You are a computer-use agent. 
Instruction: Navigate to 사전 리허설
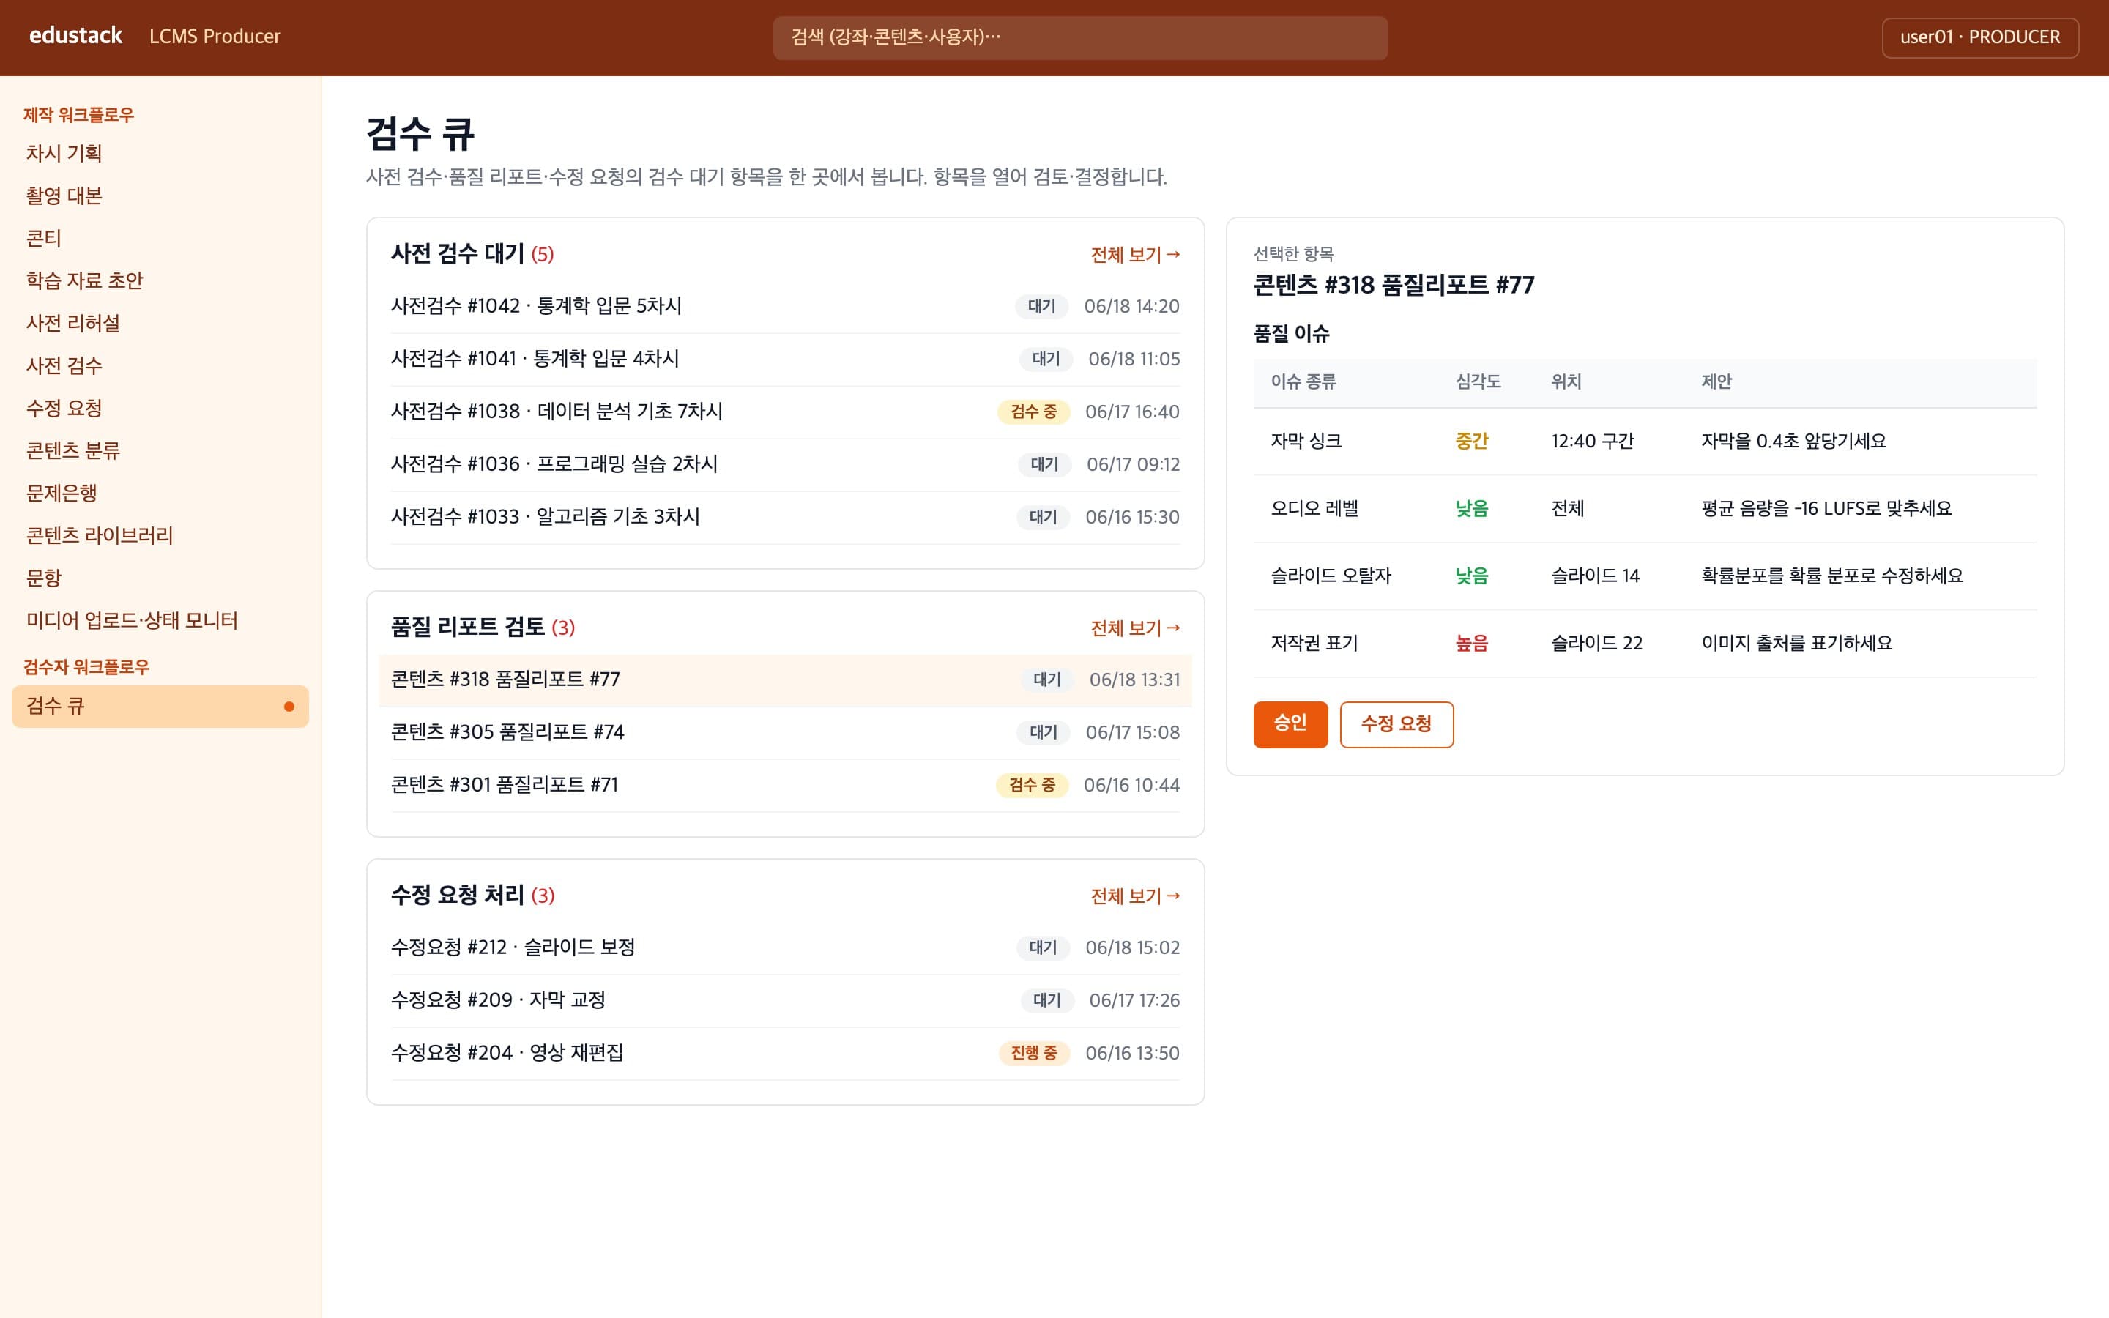coord(160,324)
